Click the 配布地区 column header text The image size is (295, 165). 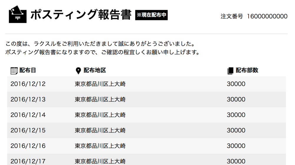pos(95,70)
